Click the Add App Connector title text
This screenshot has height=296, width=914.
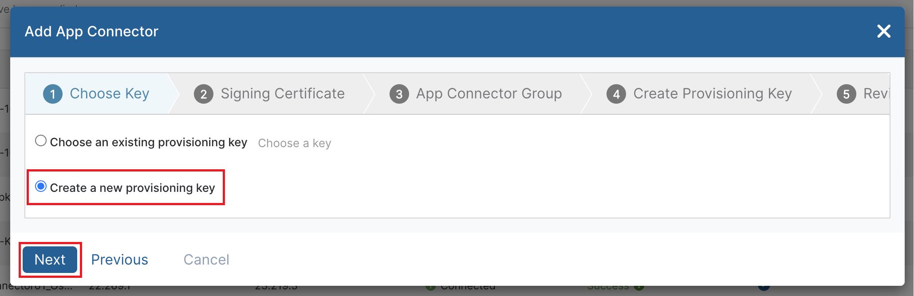(x=91, y=31)
